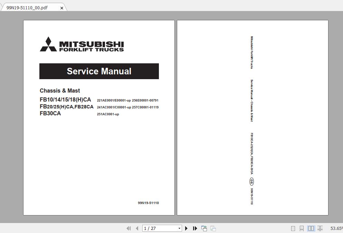Jump to the first page

(x=128, y=228)
